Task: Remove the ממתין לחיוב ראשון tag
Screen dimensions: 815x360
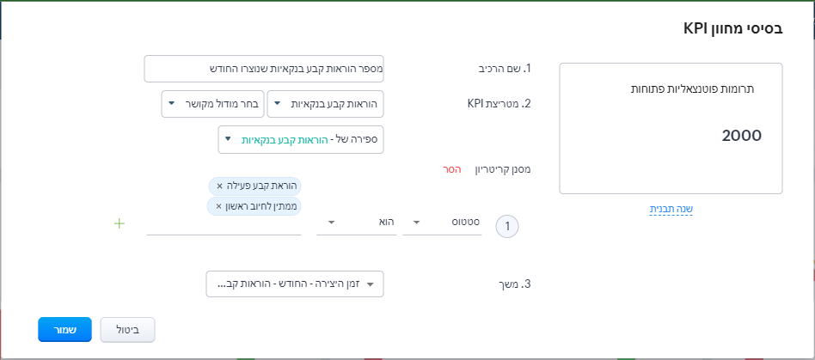Action: [x=218, y=206]
